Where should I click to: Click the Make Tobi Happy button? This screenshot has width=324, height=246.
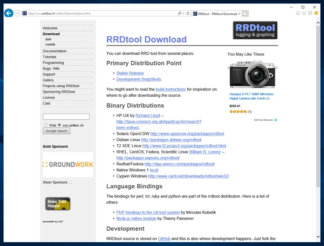pos(58,204)
